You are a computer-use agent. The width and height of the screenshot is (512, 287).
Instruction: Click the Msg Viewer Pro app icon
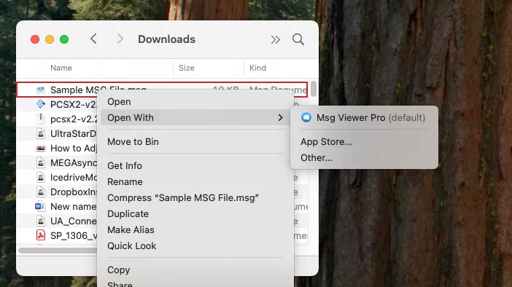pyautogui.click(x=306, y=117)
